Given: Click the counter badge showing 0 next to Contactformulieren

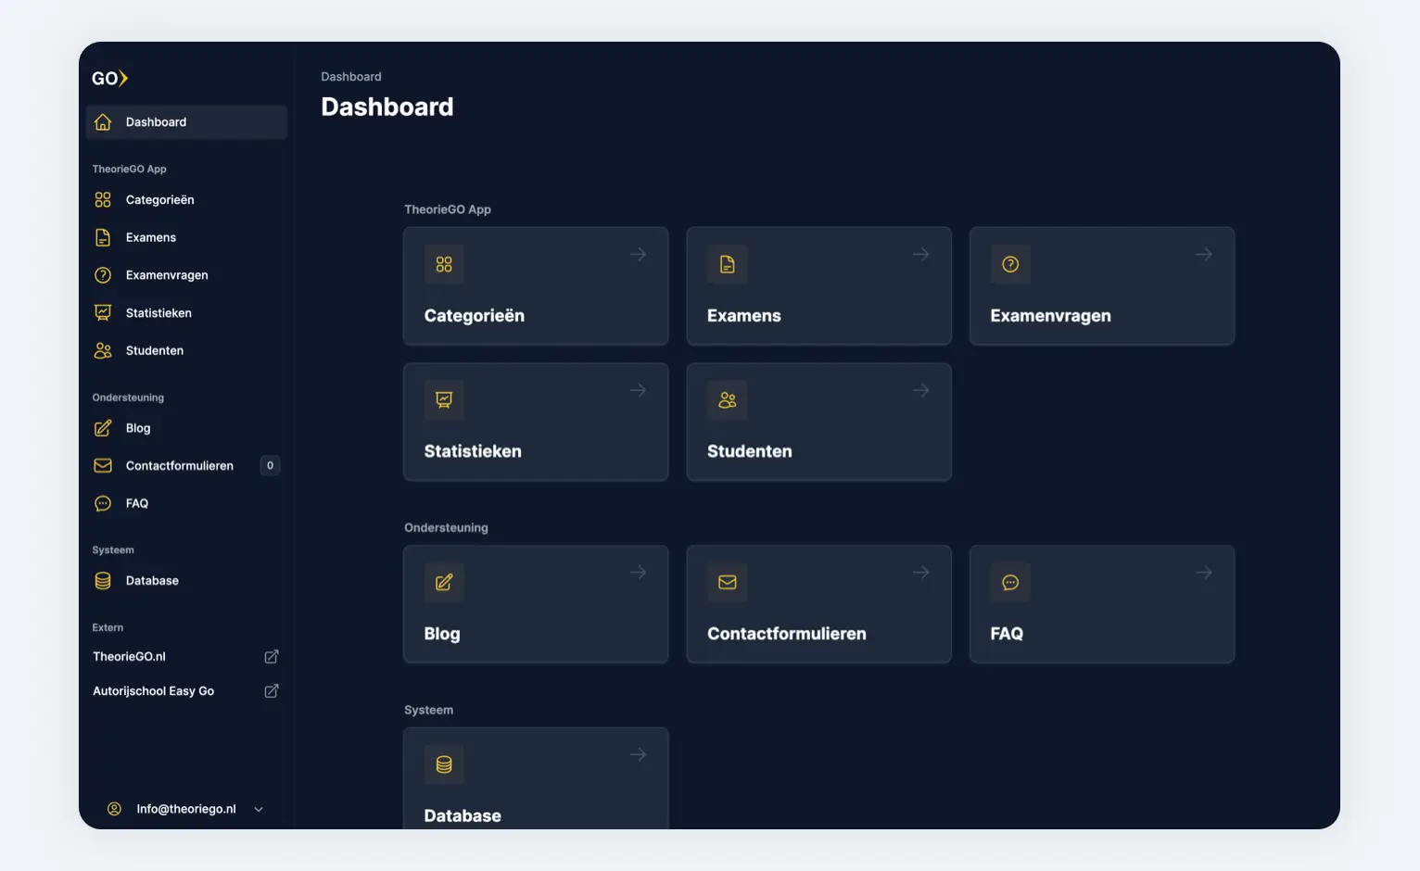Looking at the screenshot, I should (x=270, y=465).
